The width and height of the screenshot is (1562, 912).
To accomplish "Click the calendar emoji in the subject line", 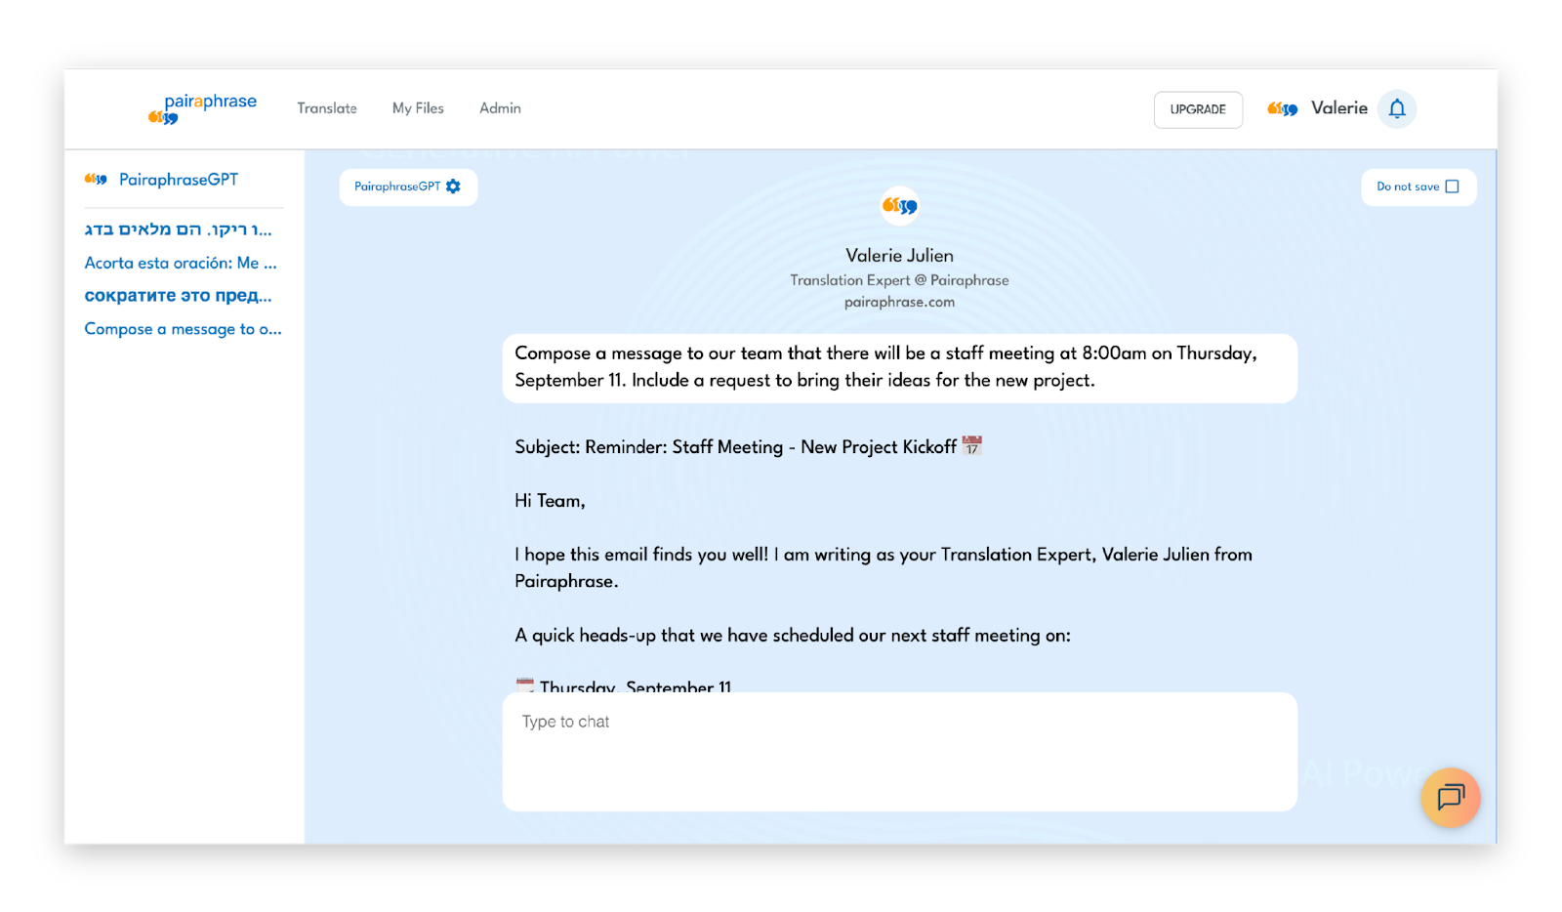I will pyautogui.click(x=971, y=446).
